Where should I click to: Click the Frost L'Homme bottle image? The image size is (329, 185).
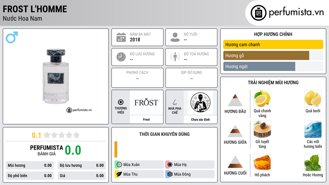[56, 76]
